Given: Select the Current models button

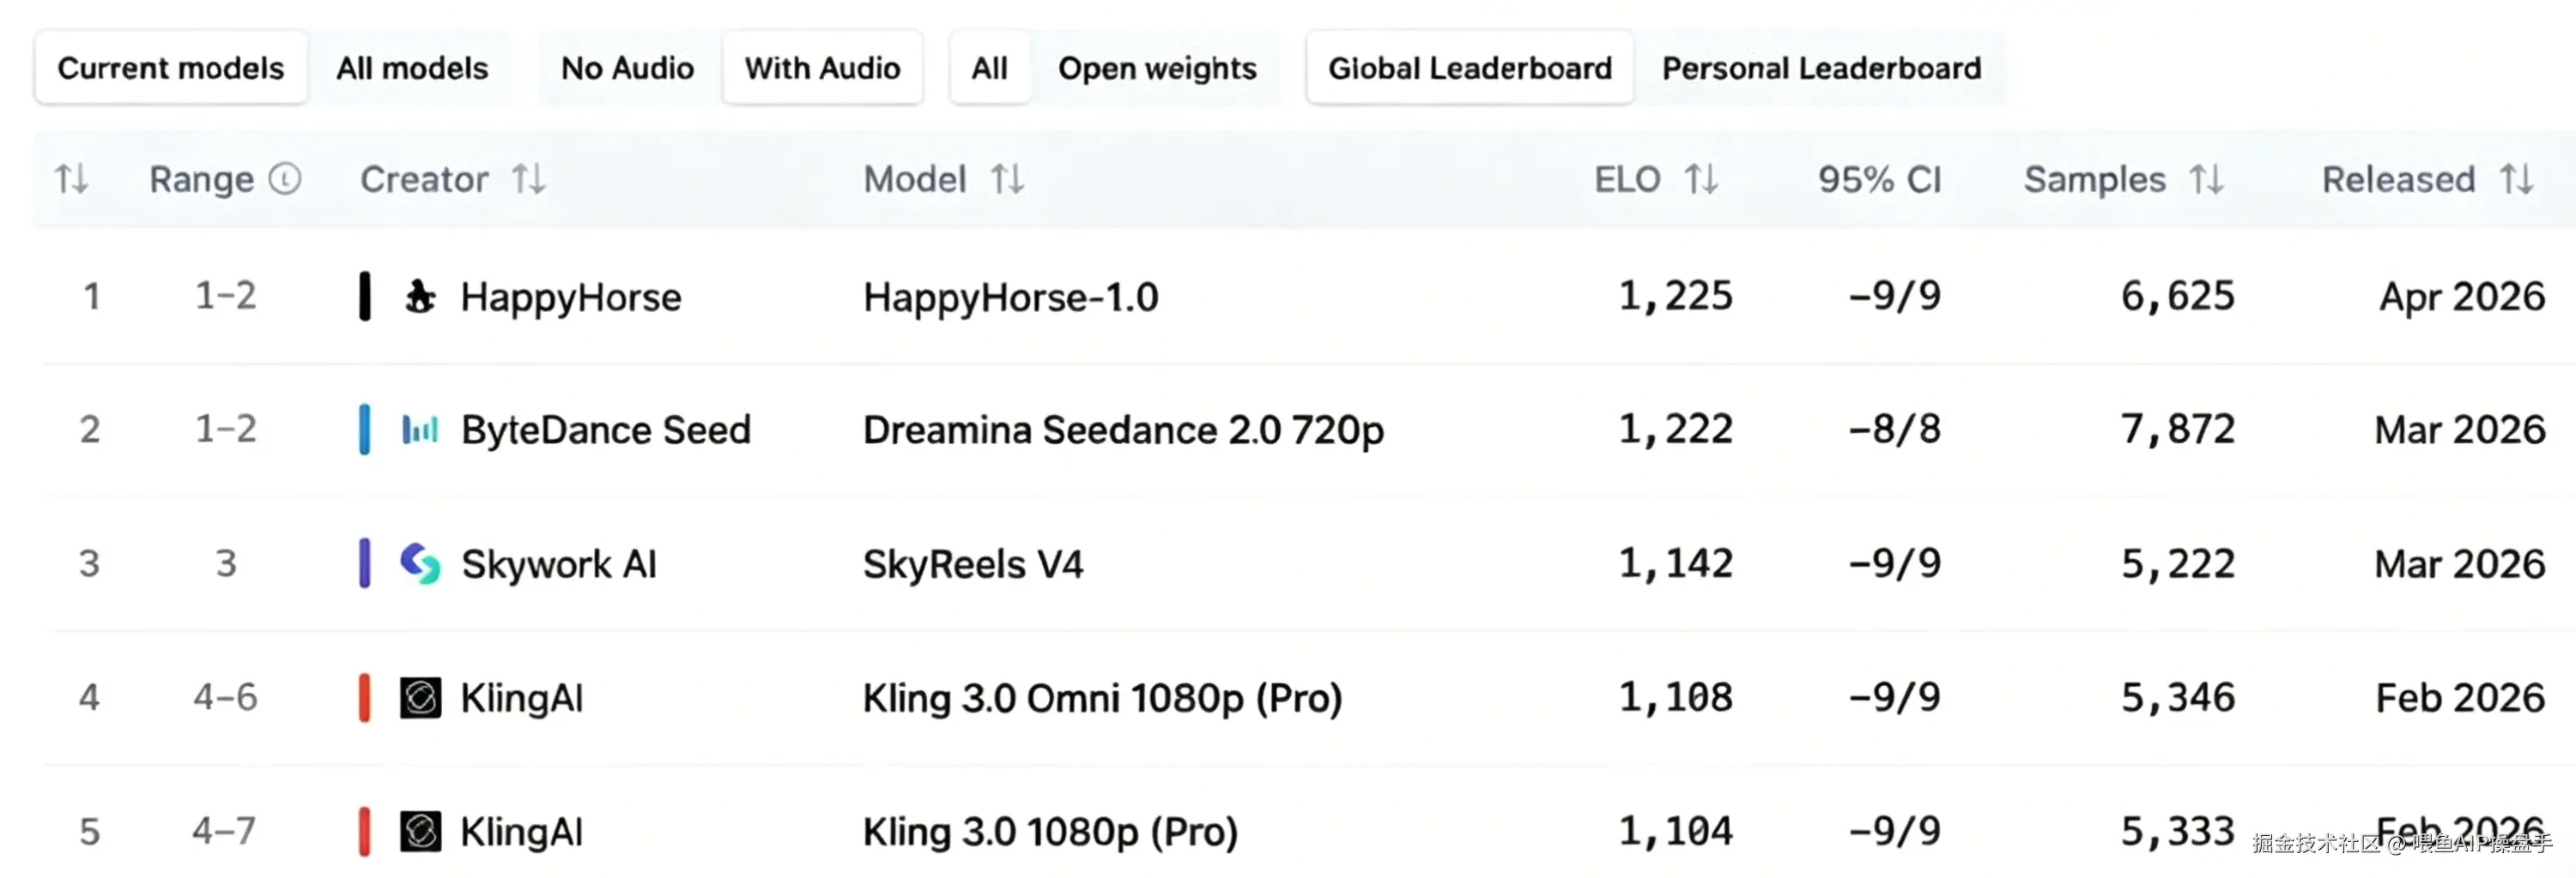Looking at the screenshot, I should tap(171, 68).
